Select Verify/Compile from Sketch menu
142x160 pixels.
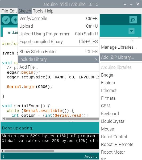pyautogui.click(x=59, y=18)
